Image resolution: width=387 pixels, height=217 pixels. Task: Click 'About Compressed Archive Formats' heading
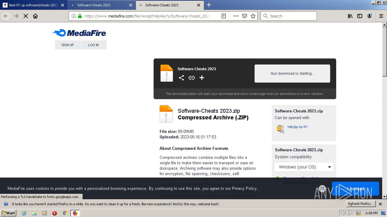194,148
